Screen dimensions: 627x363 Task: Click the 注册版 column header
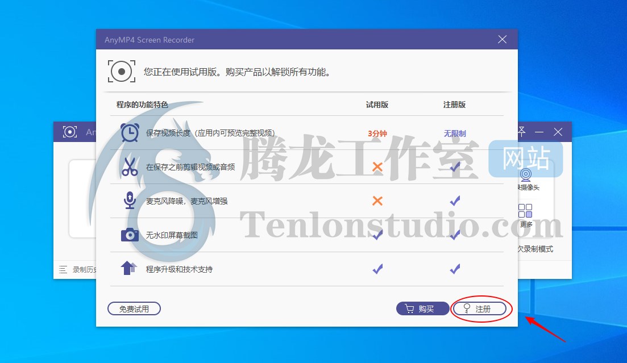pyautogui.click(x=454, y=105)
